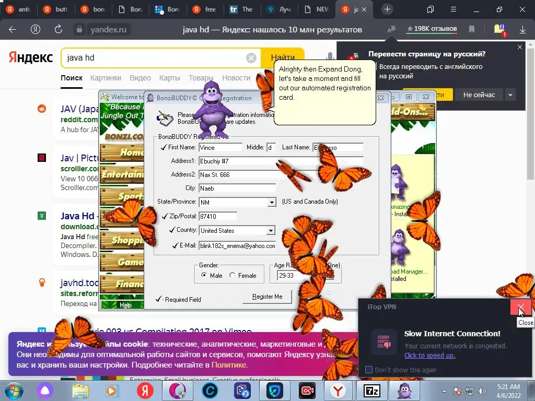Open the blue shield VPN taskbar icon
This screenshot has height=401, width=535.
(274, 391)
